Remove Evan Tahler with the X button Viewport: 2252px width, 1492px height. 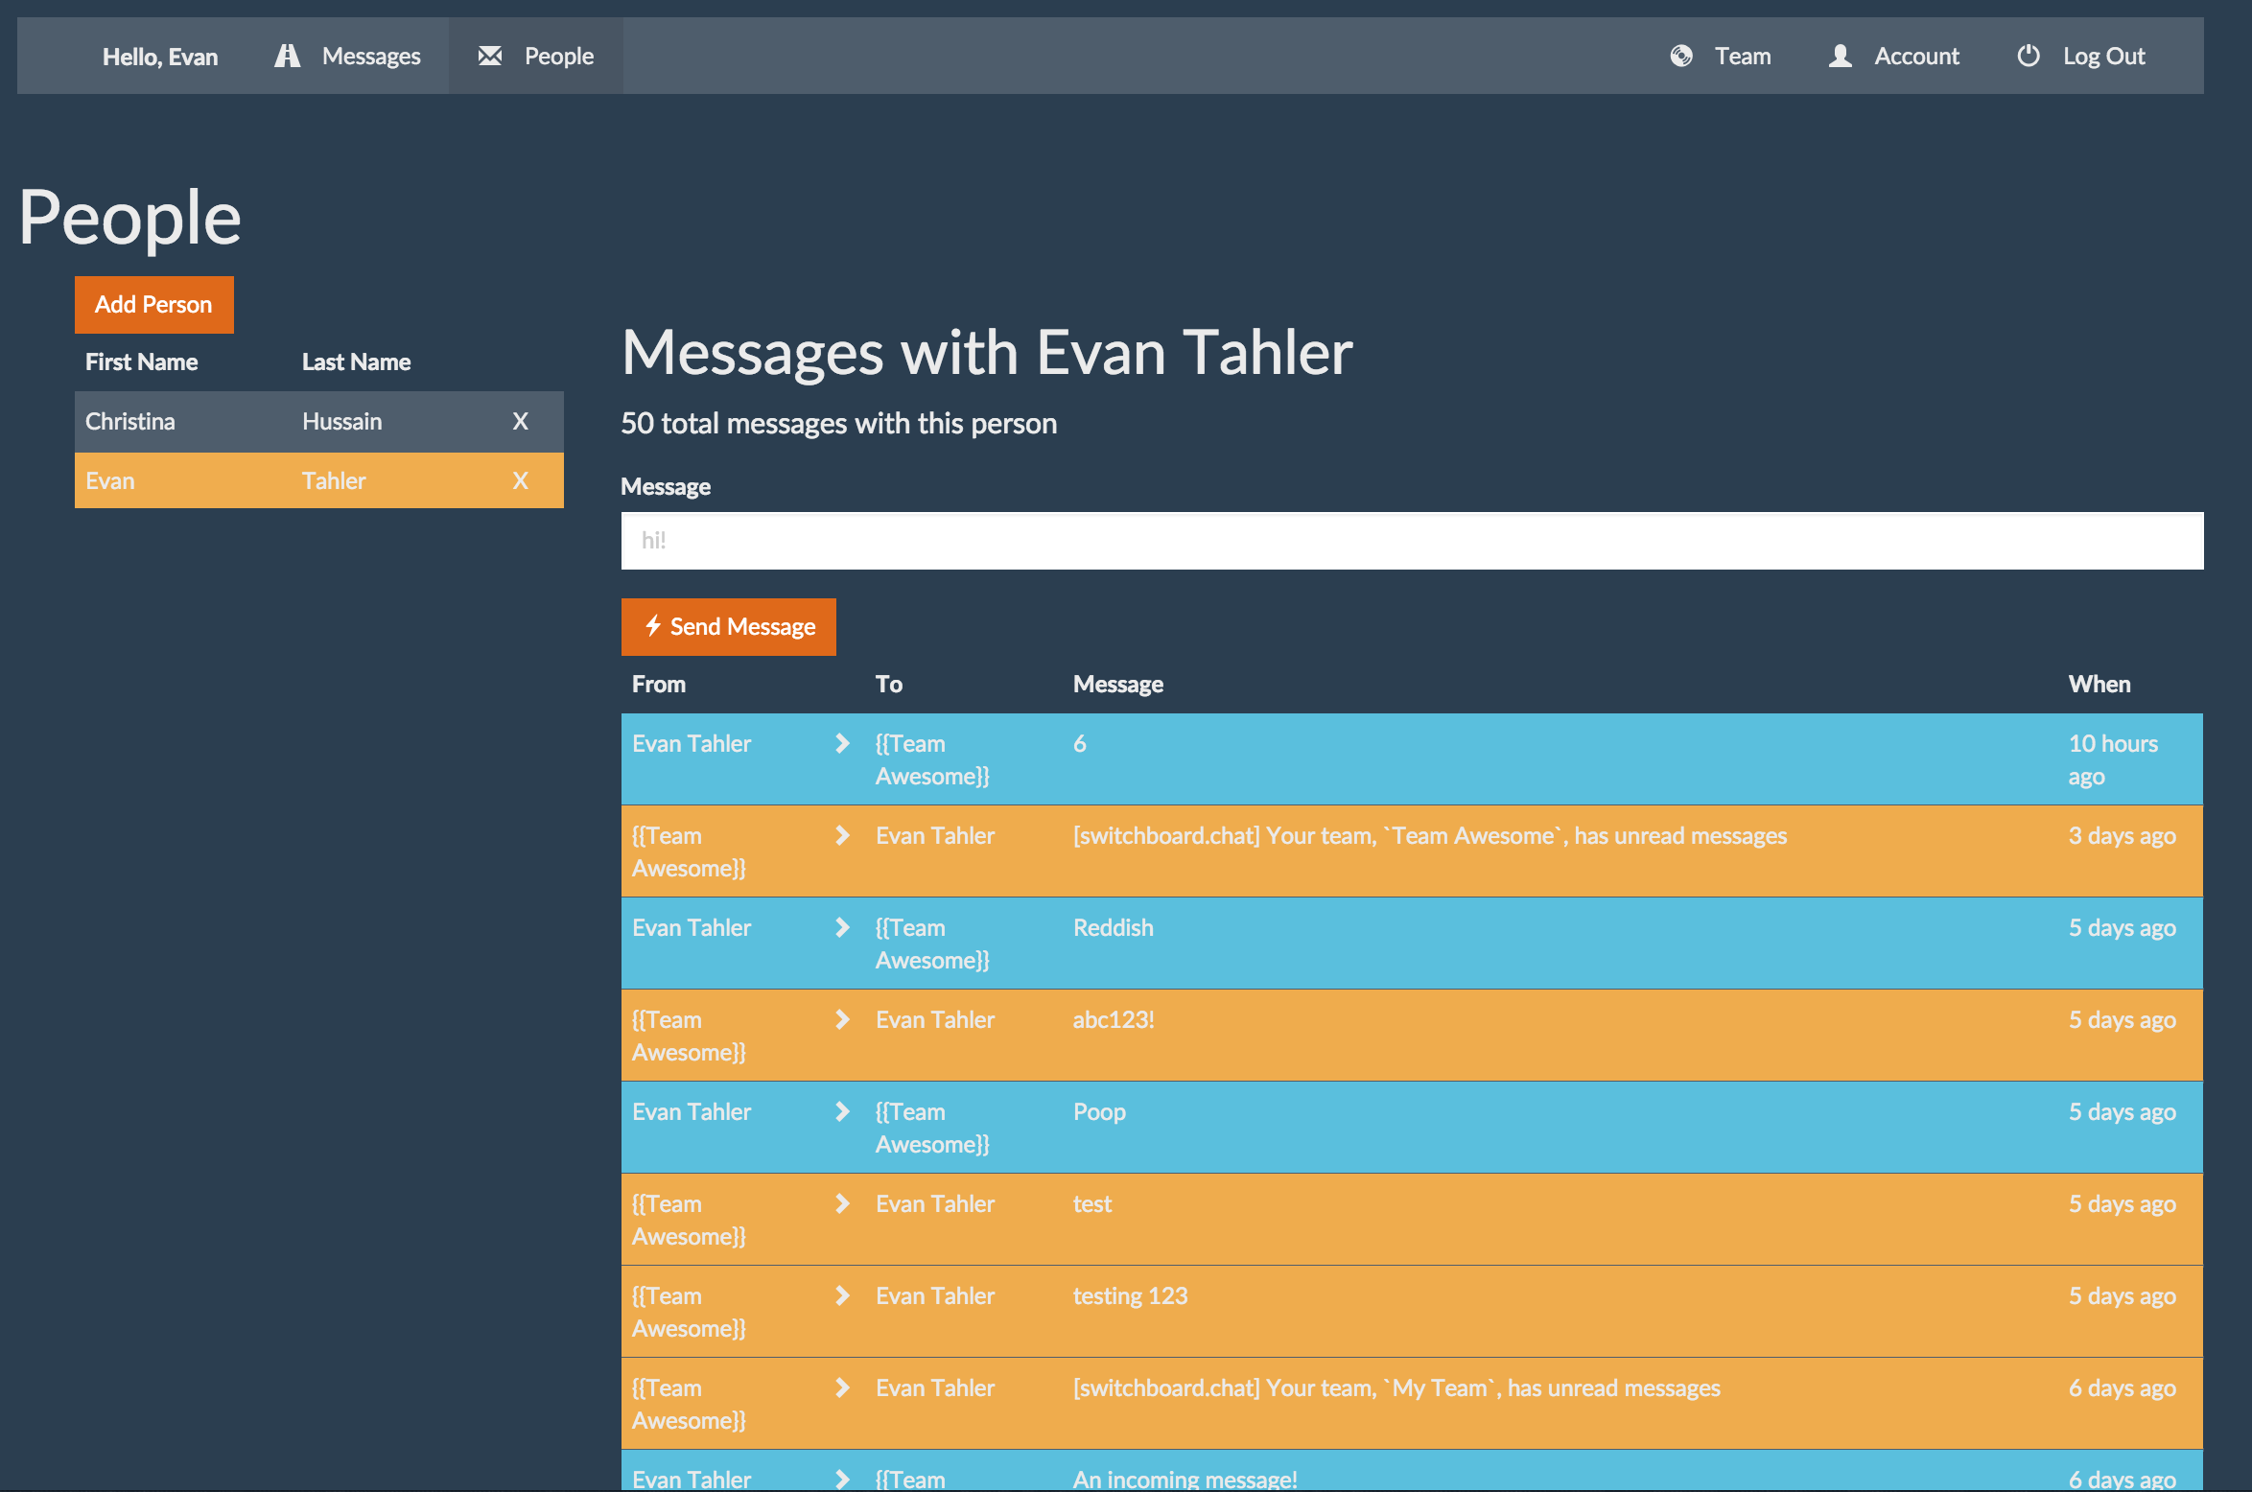click(x=521, y=479)
